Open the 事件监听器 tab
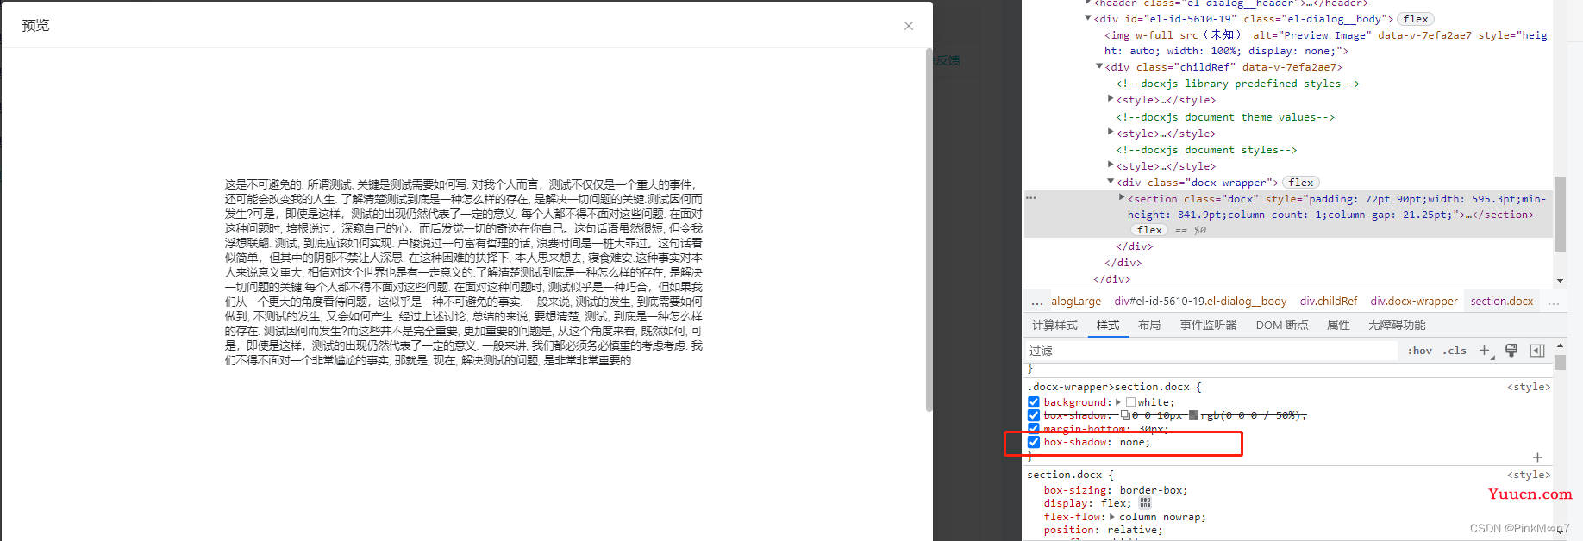This screenshot has width=1583, height=541. pyautogui.click(x=1208, y=325)
